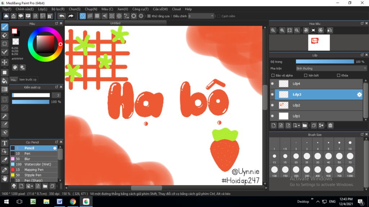The width and height of the screenshot is (369, 207).
Task: Select the Brush tool in left toolbar
Action: tap(5, 27)
